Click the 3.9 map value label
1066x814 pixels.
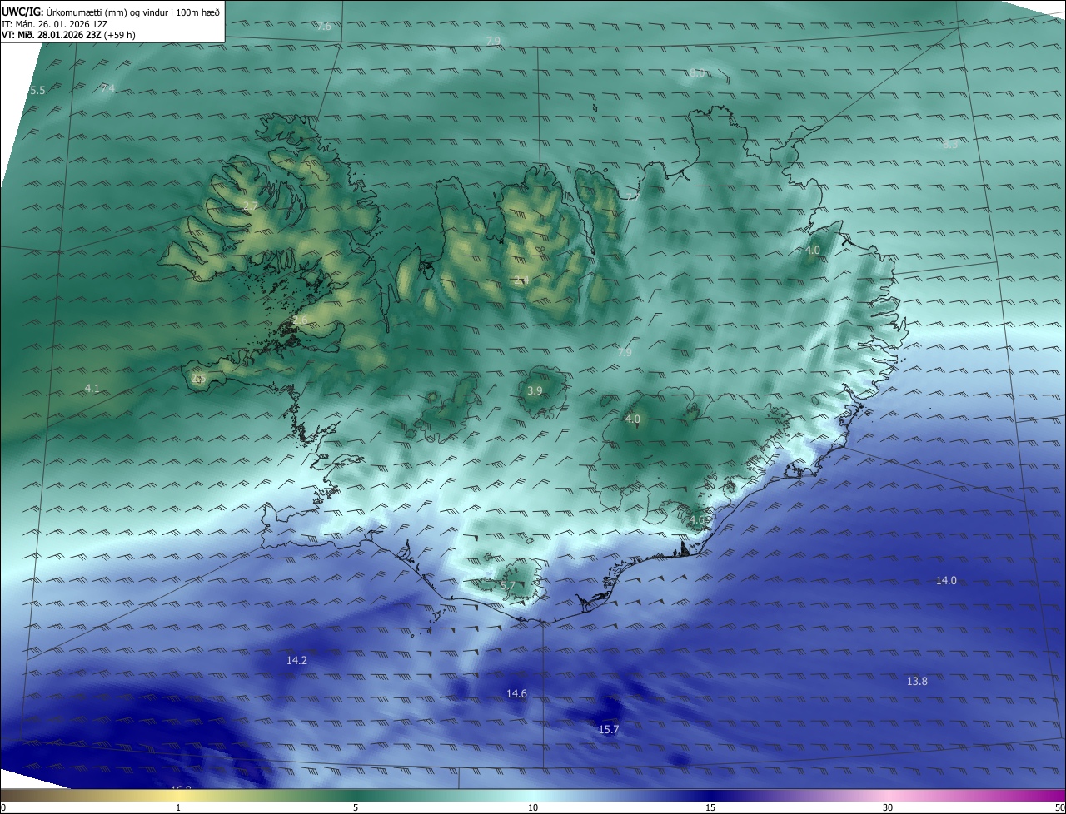tap(535, 390)
